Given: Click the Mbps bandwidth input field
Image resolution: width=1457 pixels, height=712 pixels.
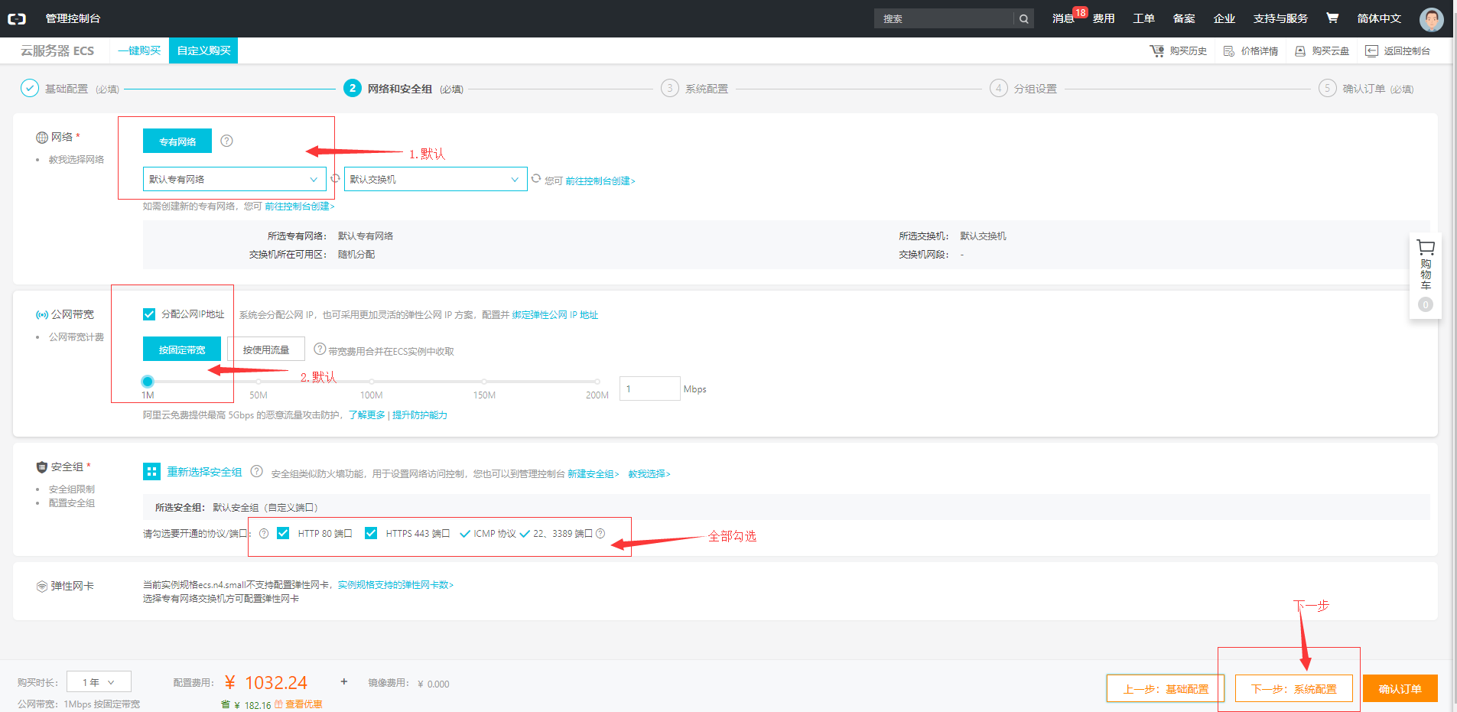Looking at the screenshot, I should point(649,389).
